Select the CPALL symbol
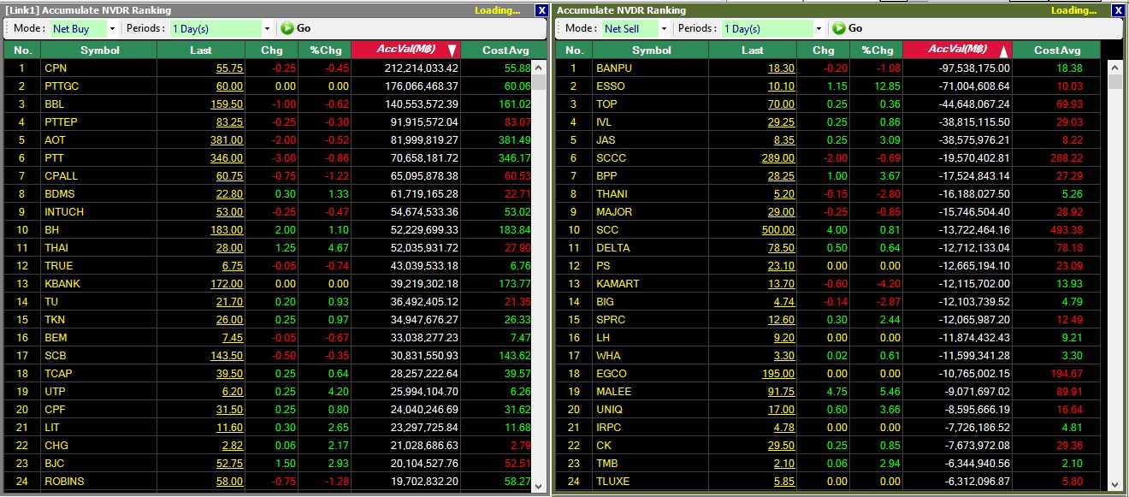 click(61, 175)
